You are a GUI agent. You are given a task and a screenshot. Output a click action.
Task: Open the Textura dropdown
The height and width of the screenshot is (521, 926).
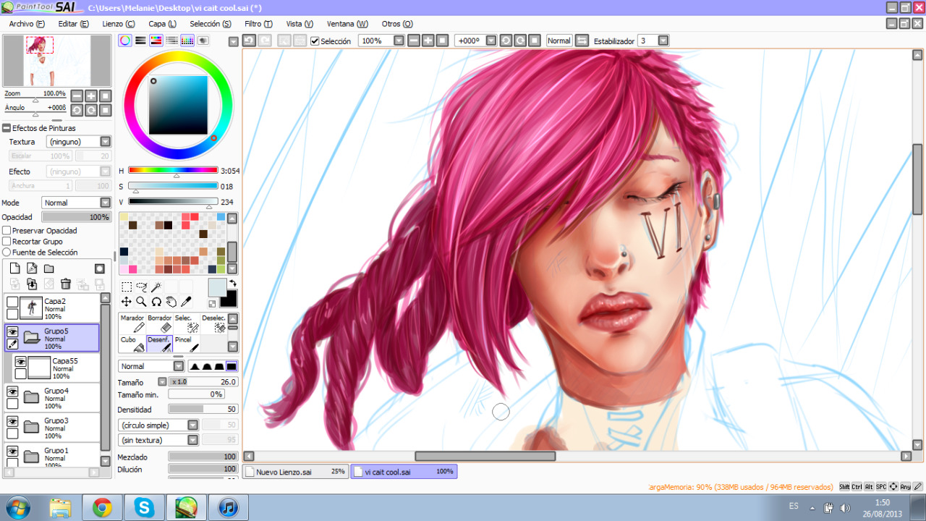tap(78, 142)
